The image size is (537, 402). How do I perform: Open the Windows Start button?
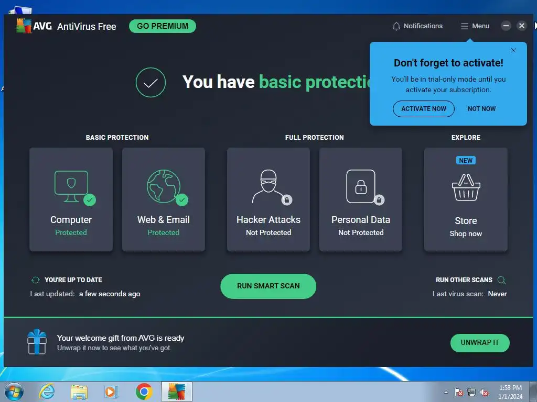14,392
